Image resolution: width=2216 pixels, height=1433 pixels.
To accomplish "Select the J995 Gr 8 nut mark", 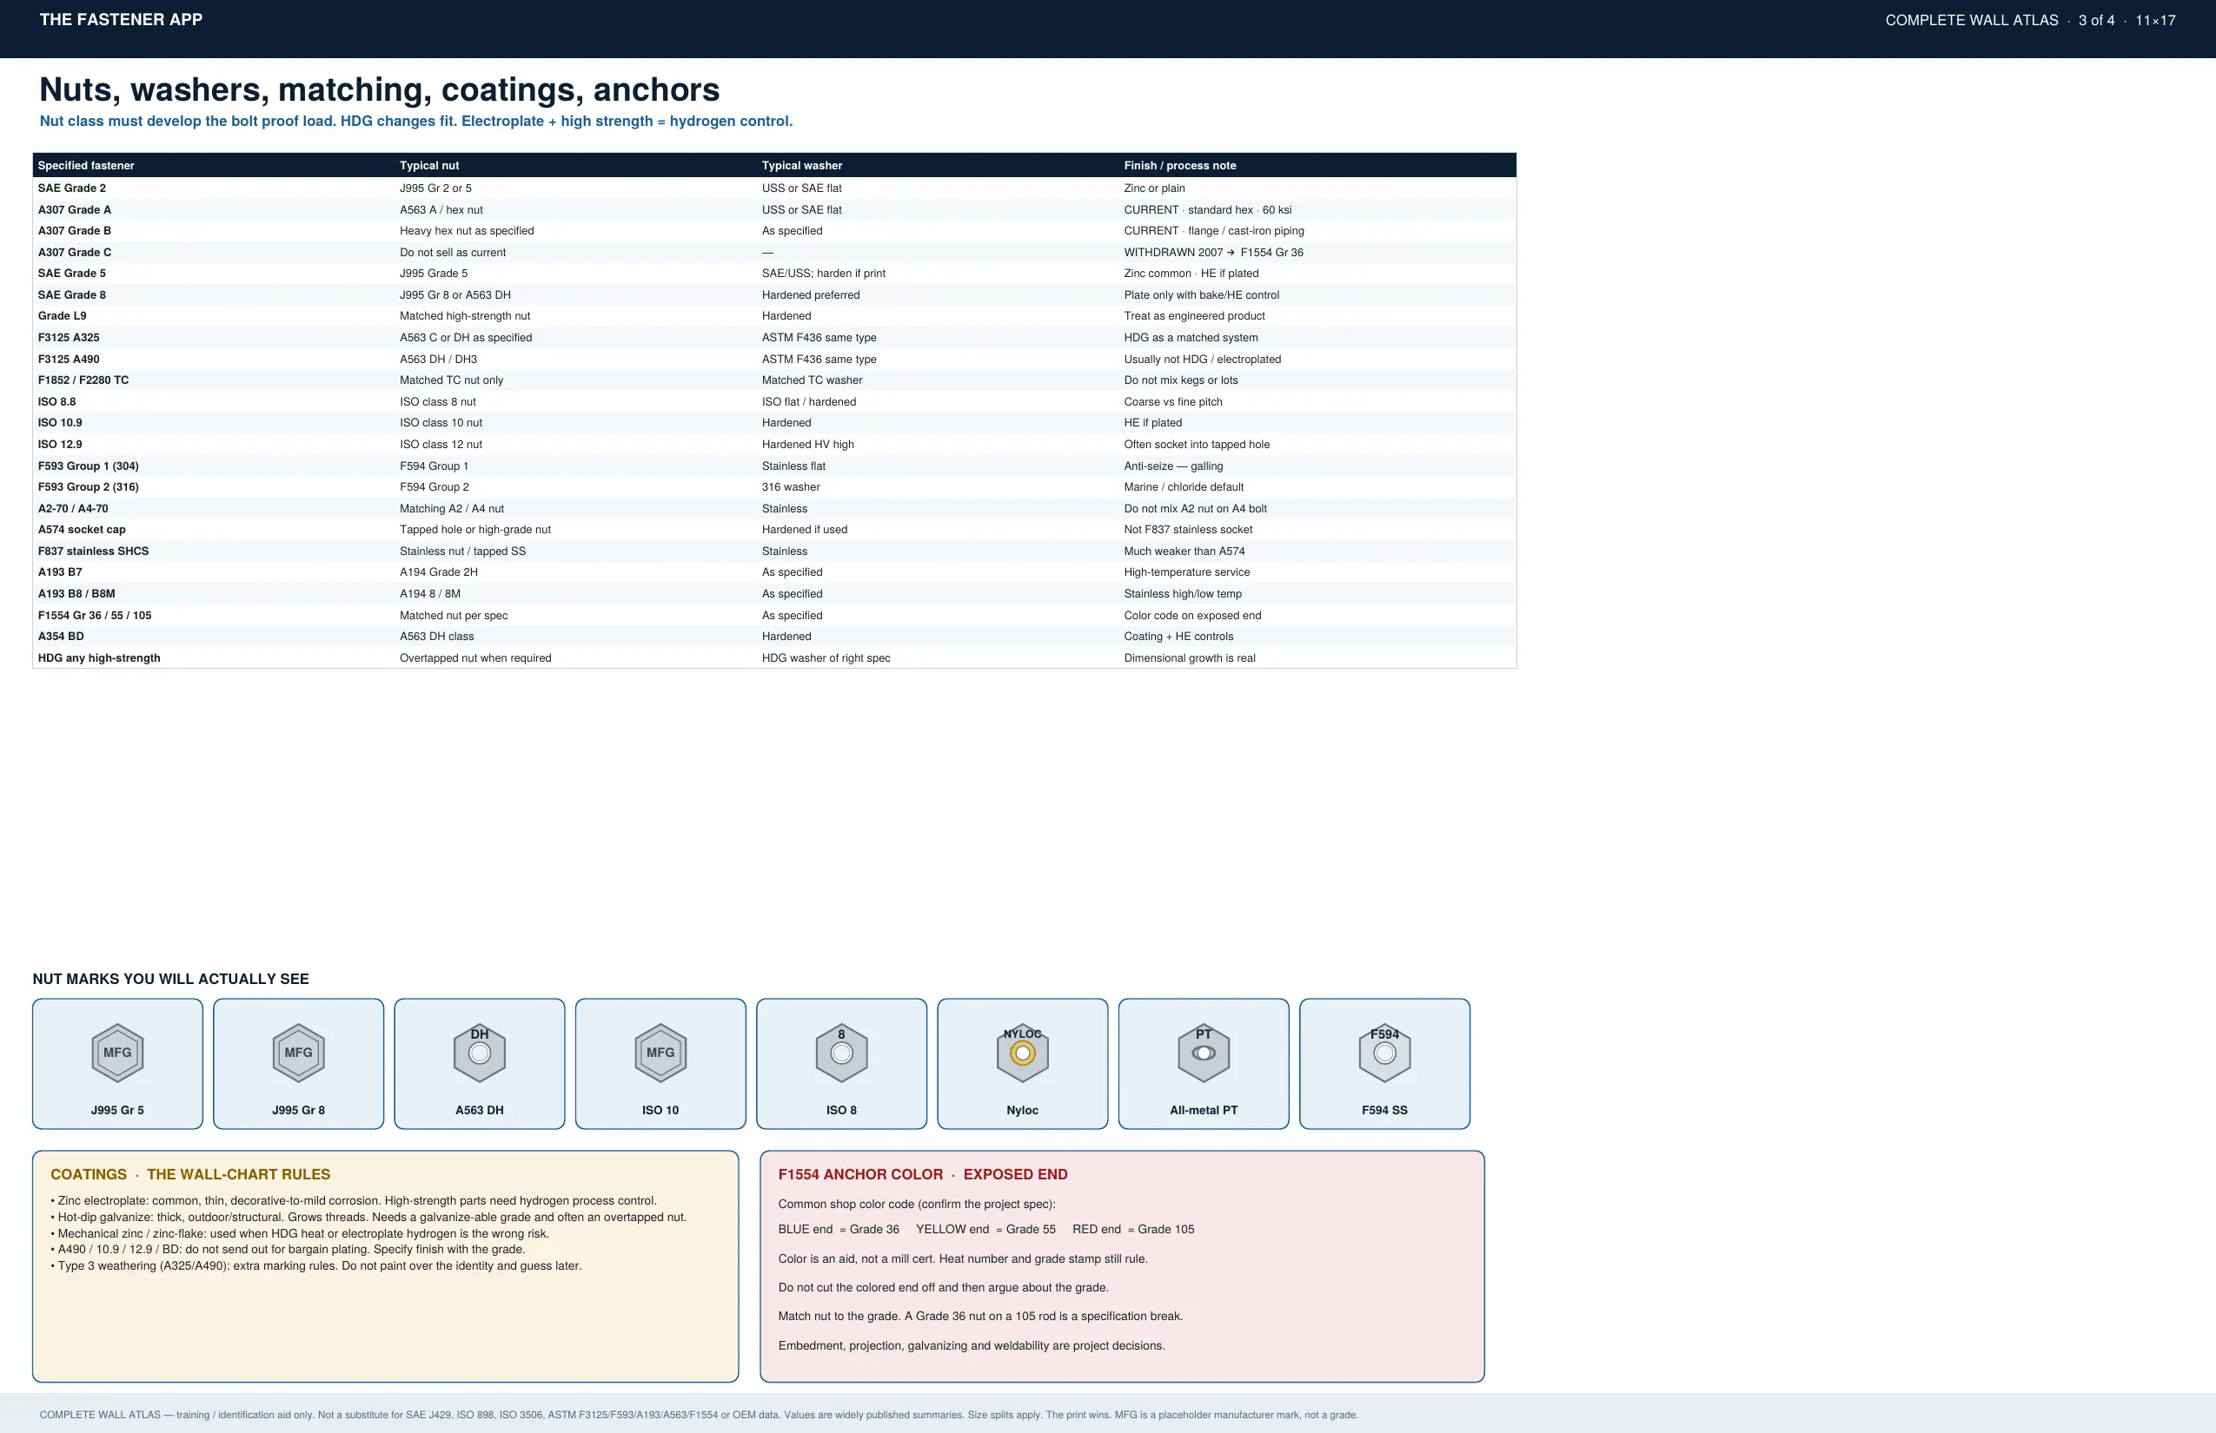I will tap(298, 1053).
